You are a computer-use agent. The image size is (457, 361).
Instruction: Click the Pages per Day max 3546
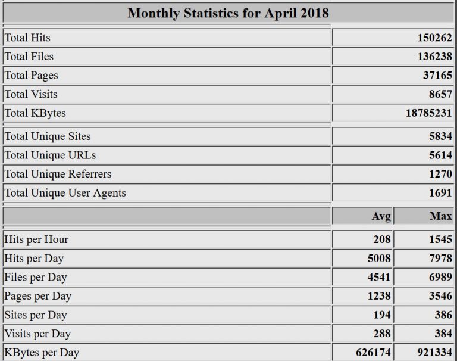pyautogui.click(x=440, y=296)
